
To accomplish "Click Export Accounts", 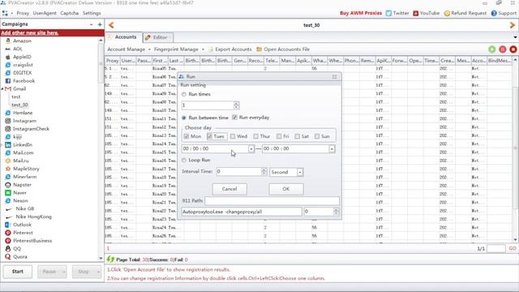I will point(230,49).
